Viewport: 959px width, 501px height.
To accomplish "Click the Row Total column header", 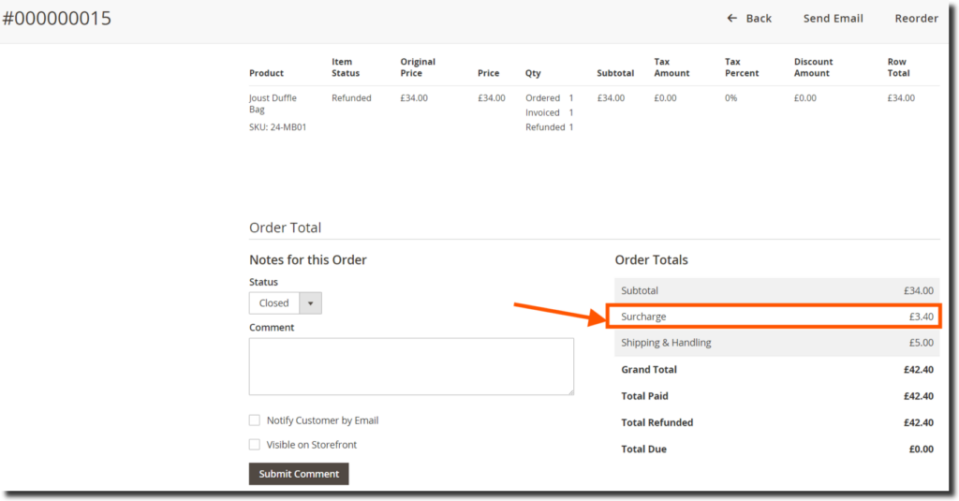I will [897, 67].
